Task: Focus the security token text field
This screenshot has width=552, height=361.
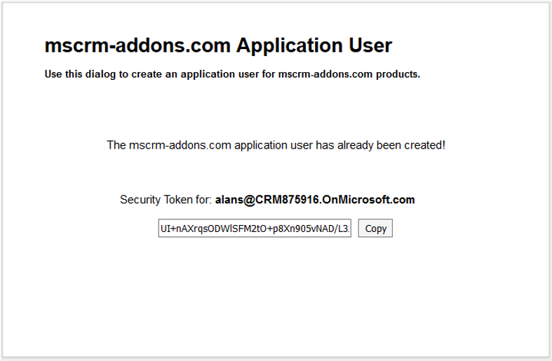Action: tap(255, 229)
